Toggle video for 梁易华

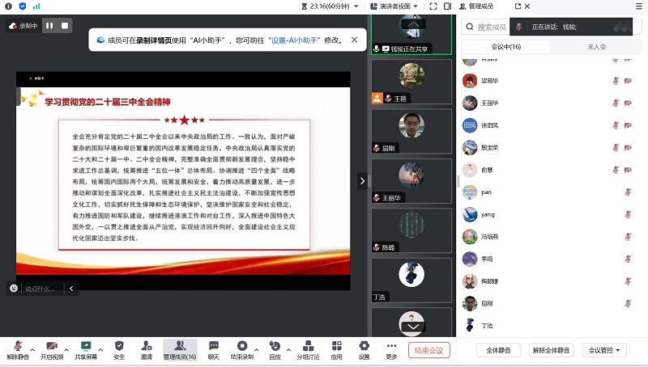pyautogui.click(x=628, y=81)
